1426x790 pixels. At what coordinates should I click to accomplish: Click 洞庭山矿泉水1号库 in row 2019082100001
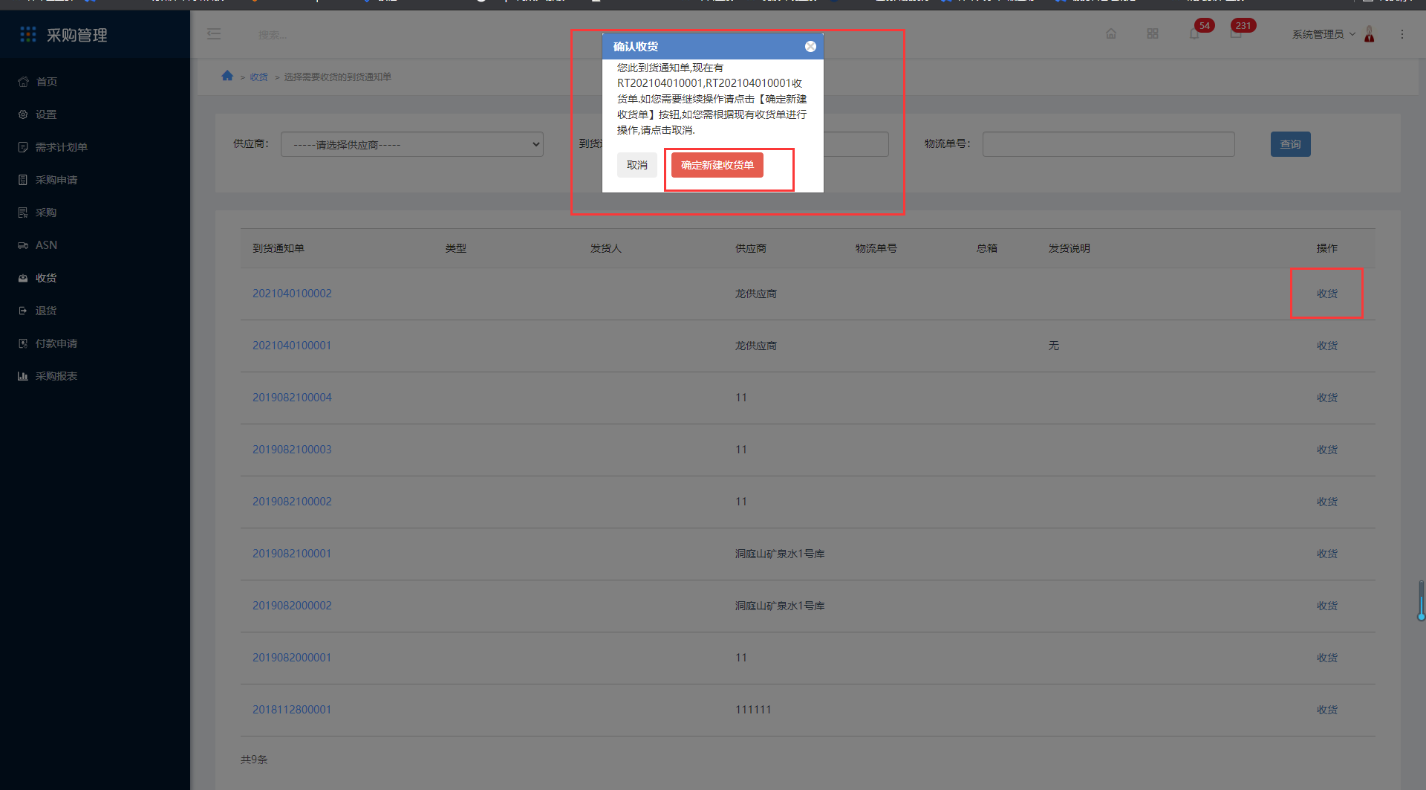point(780,554)
